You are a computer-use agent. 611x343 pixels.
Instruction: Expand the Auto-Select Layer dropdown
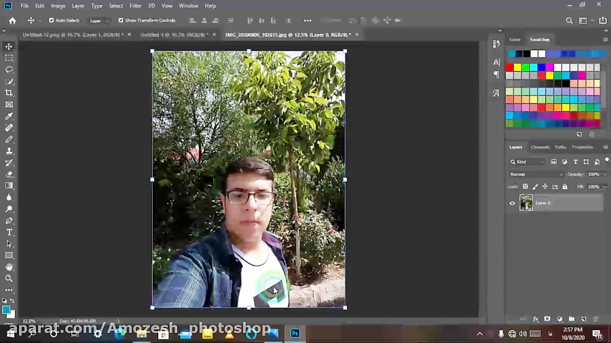[x=98, y=20]
